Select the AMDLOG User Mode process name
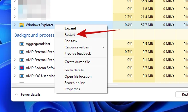The height and width of the screenshot is (112, 188). tap(40, 76)
